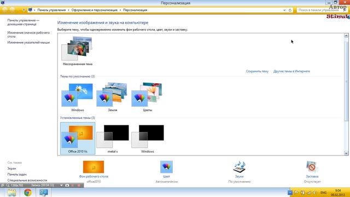Open Панель управления — домашняя страница
Screen dimensions: 350x197
[23, 22]
